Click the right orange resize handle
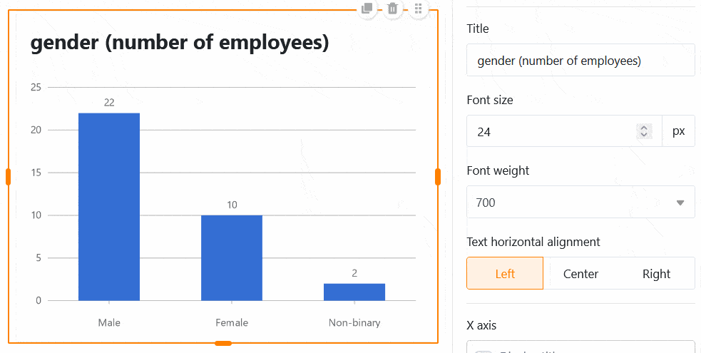This screenshot has width=701, height=353. (438, 177)
